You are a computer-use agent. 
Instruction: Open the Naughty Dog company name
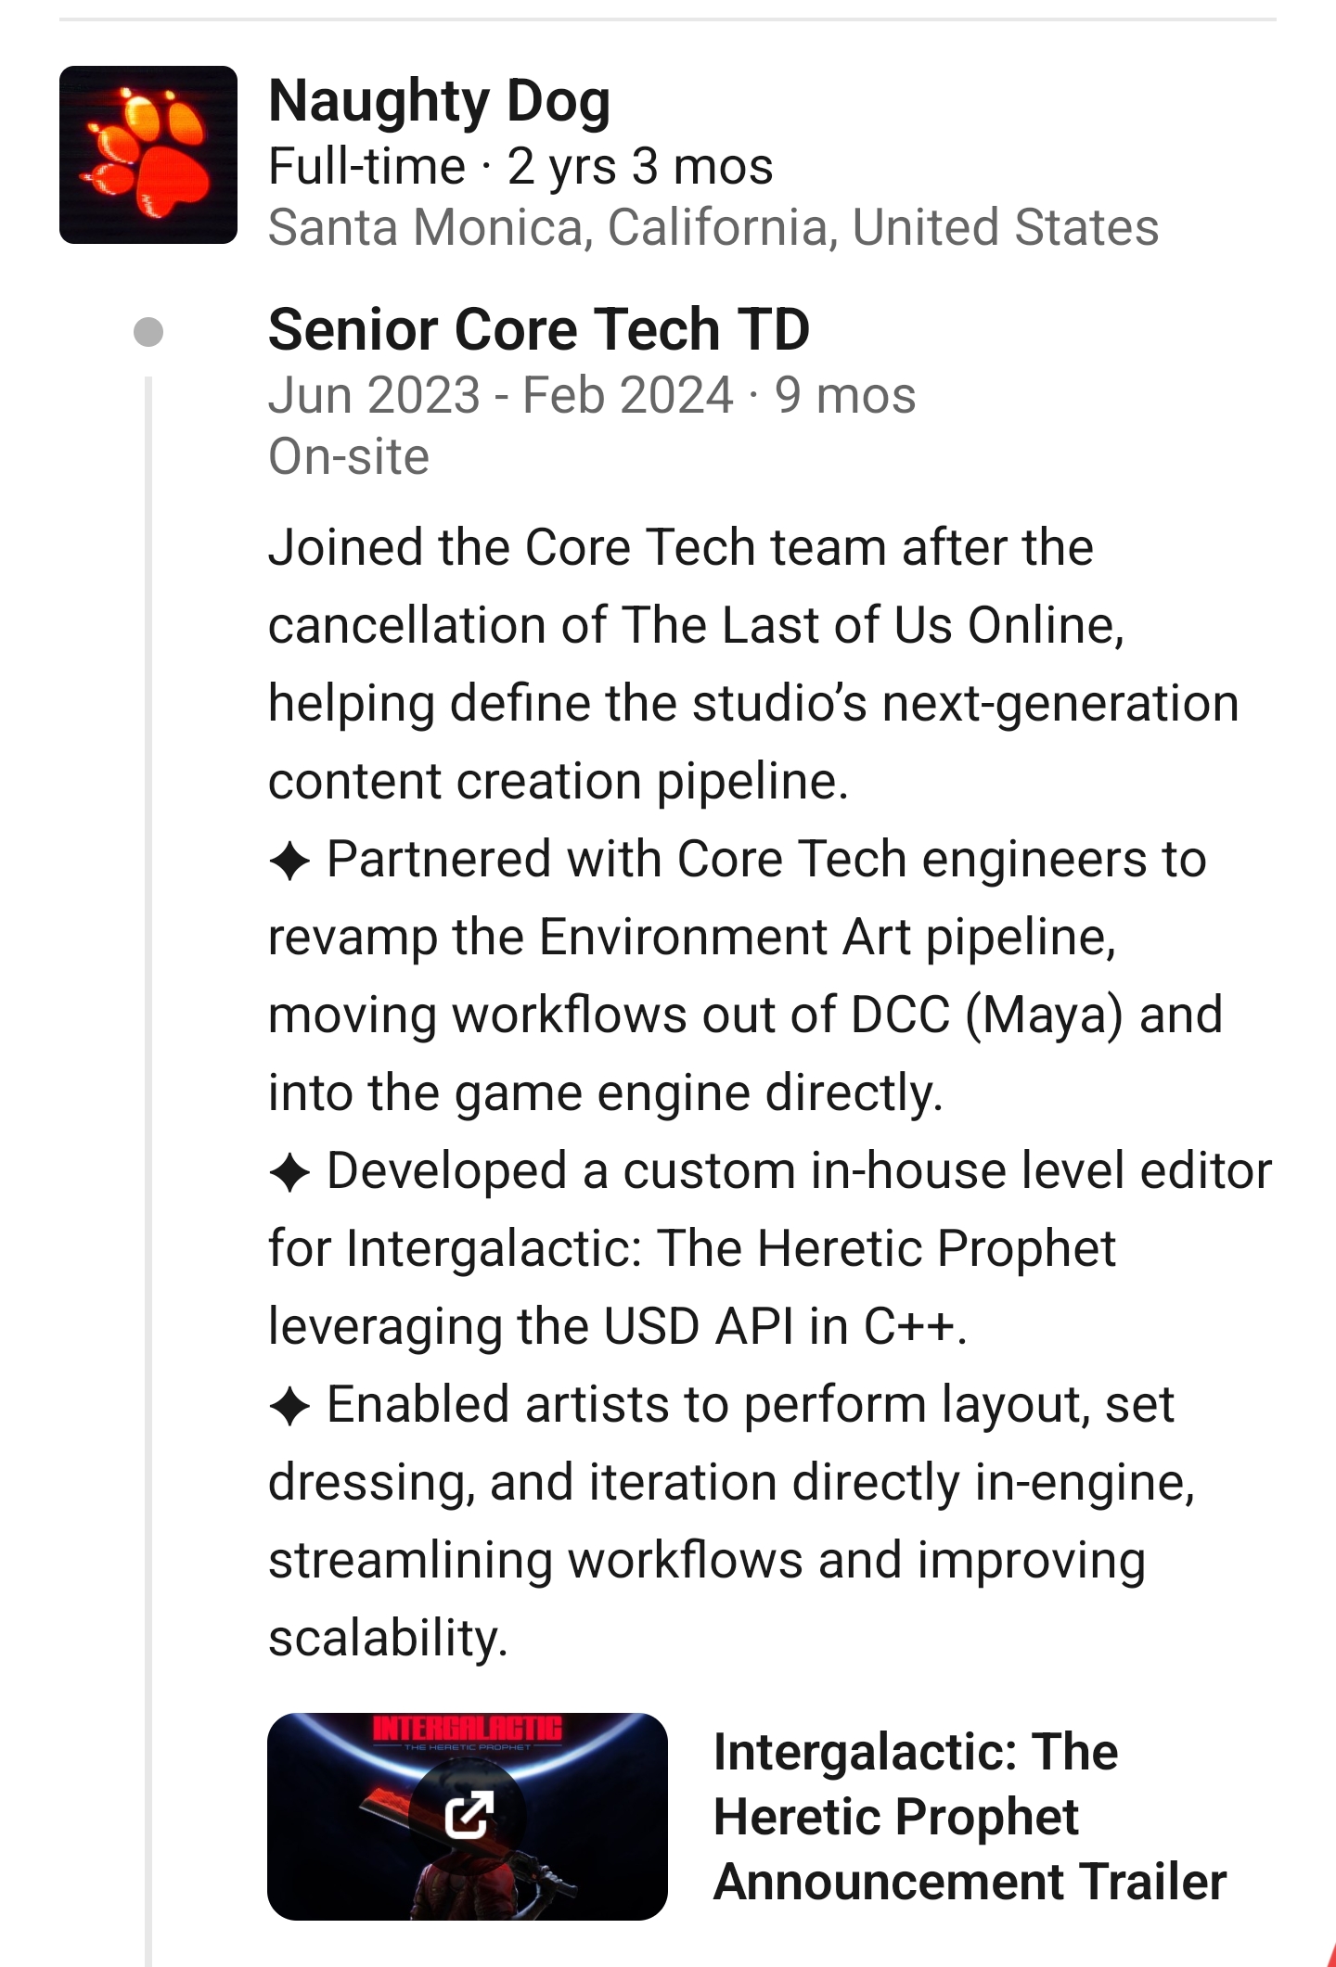[x=439, y=100]
